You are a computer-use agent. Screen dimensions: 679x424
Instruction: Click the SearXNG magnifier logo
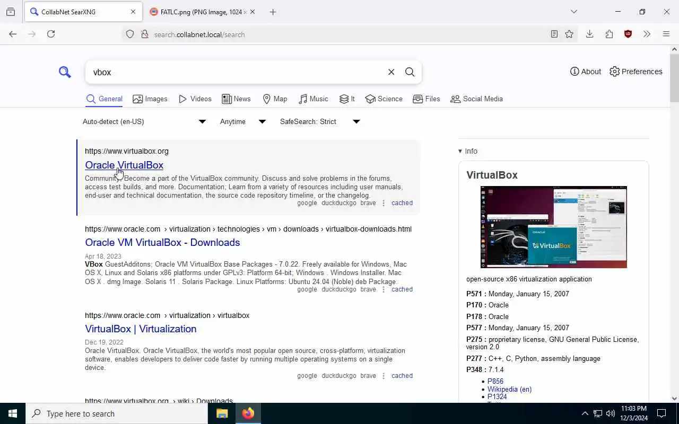tap(65, 72)
